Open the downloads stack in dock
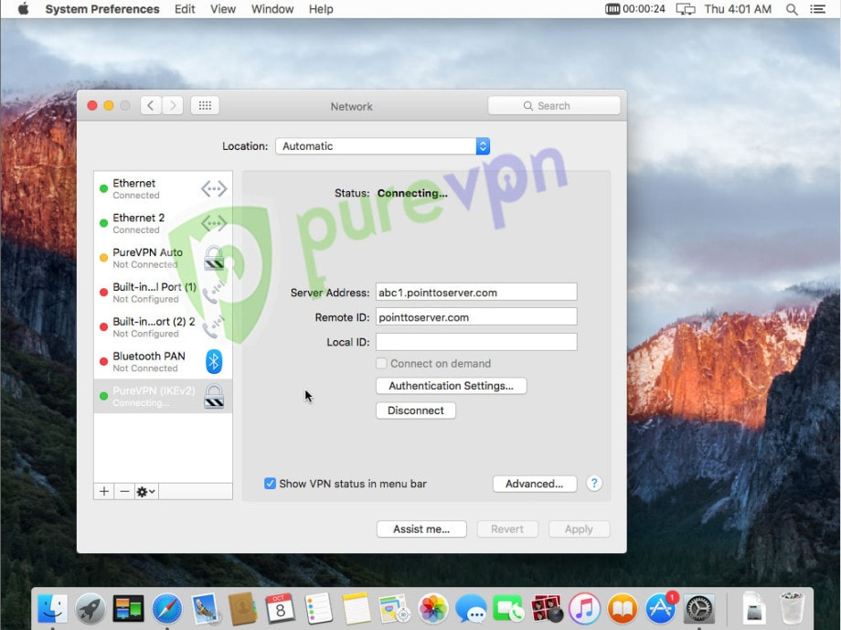 (x=754, y=609)
